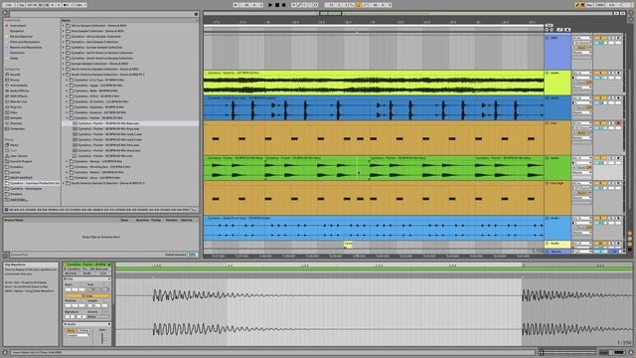The height and width of the screenshot is (358, 636).
Task: Stop playback with the Stop button
Action: tap(277, 5)
